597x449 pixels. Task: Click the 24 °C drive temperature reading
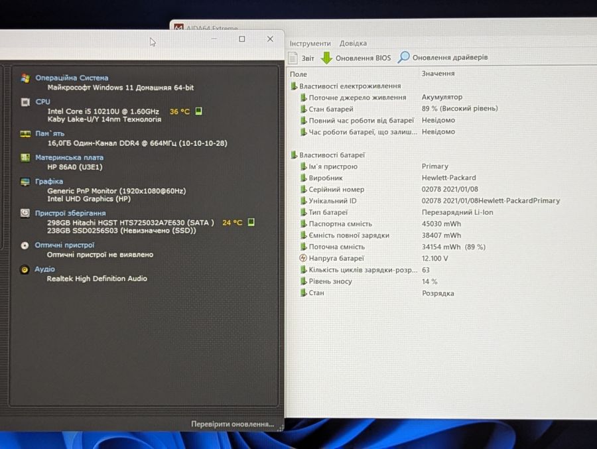click(x=232, y=222)
